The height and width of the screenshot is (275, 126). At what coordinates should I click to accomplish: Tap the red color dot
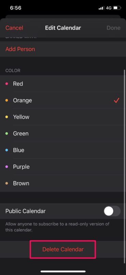coord(7,84)
